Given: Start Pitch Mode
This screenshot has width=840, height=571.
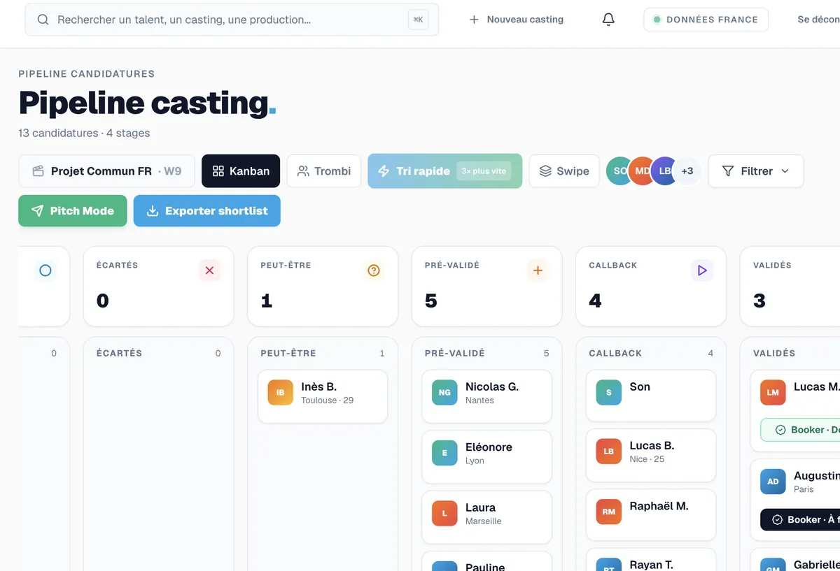Looking at the screenshot, I should [x=73, y=211].
